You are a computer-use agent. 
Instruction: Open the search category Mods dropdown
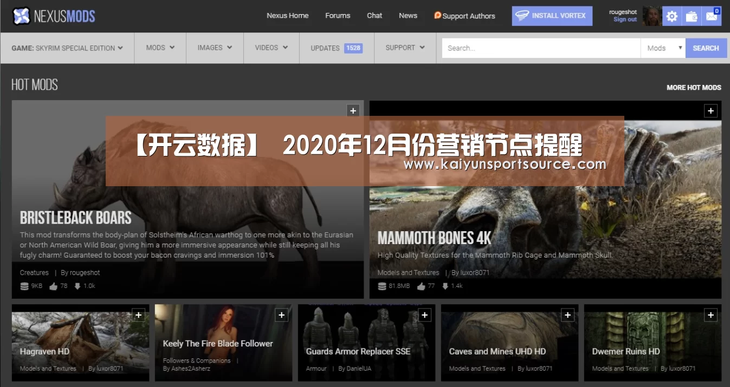point(663,48)
